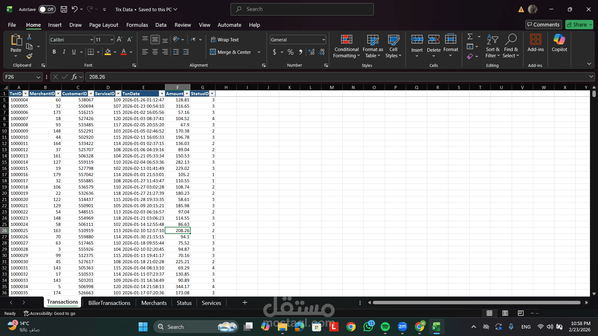This screenshot has width=598, height=336.
Task: Toggle Wrap Text on selected cell
Action: point(225,40)
